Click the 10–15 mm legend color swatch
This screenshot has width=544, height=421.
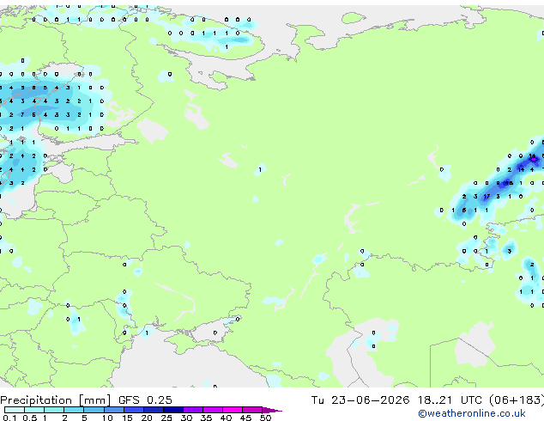(113, 410)
